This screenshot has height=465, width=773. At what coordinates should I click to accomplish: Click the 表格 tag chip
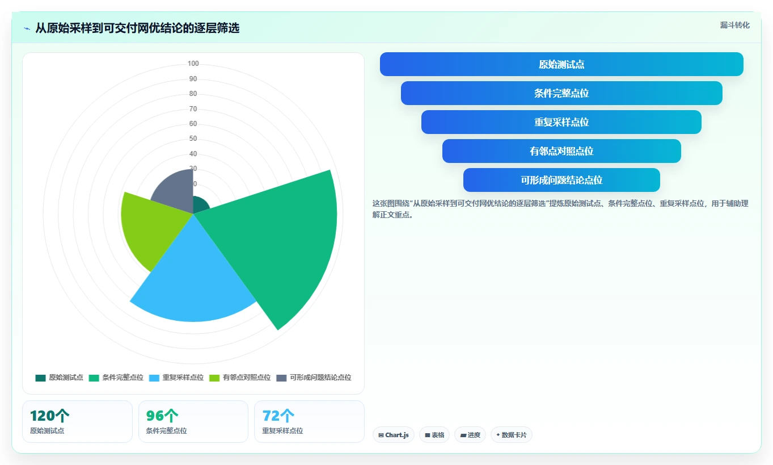click(x=434, y=435)
